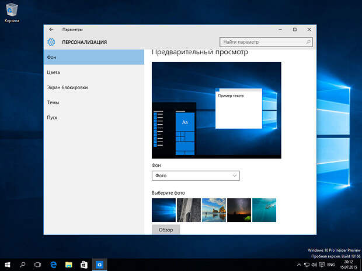
Task: Open File Explorer from the taskbar
Action: pos(68,265)
